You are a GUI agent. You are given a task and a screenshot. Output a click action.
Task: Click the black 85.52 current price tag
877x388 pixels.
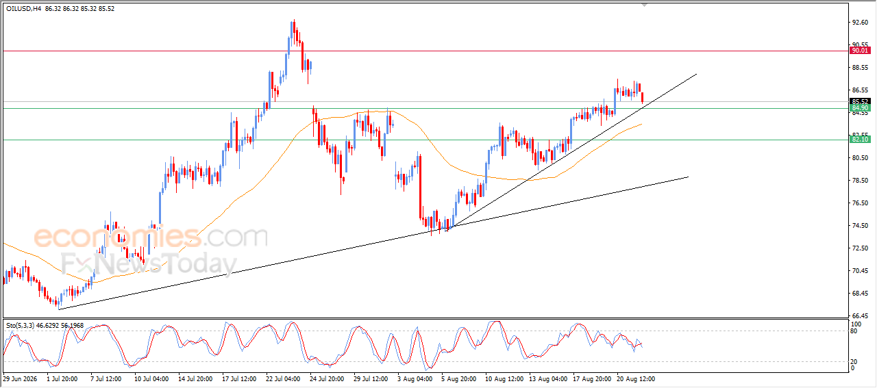(x=860, y=101)
